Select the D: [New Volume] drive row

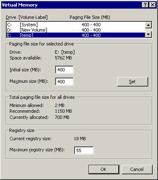[x=76, y=30]
